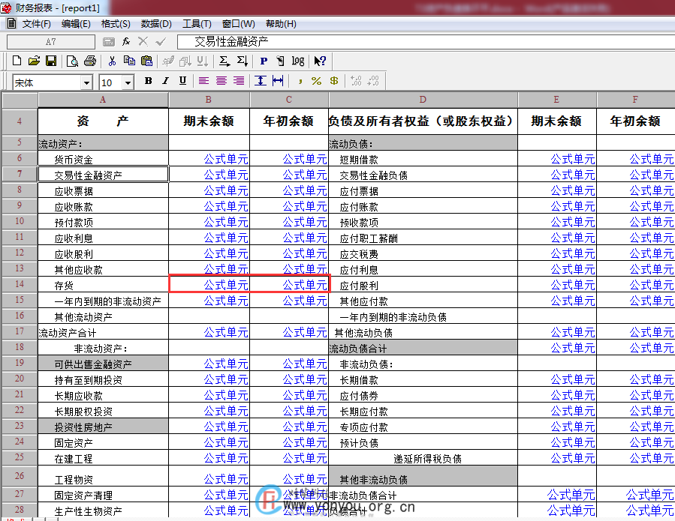The height and width of the screenshot is (521, 675).
Task: Select column A header
Action: (103, 100)
